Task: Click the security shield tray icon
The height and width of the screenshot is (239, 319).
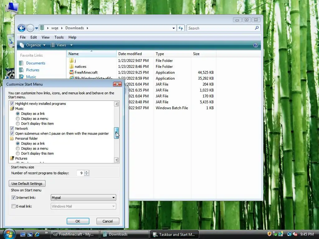Action: (x=269, y=234)
